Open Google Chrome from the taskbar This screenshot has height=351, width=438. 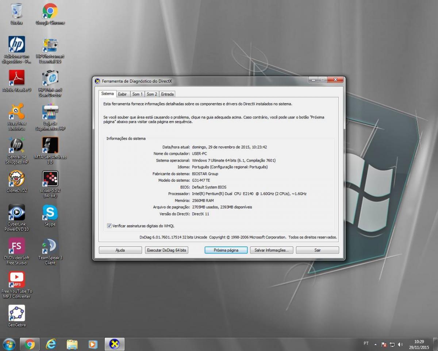[x=30, y=344]
